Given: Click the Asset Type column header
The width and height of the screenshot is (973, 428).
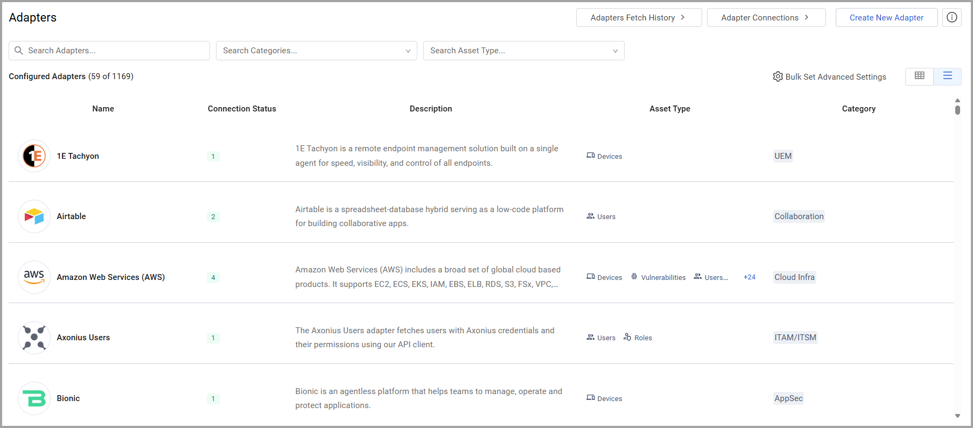Looking at the screenshot, I should [x=670, y=109].
